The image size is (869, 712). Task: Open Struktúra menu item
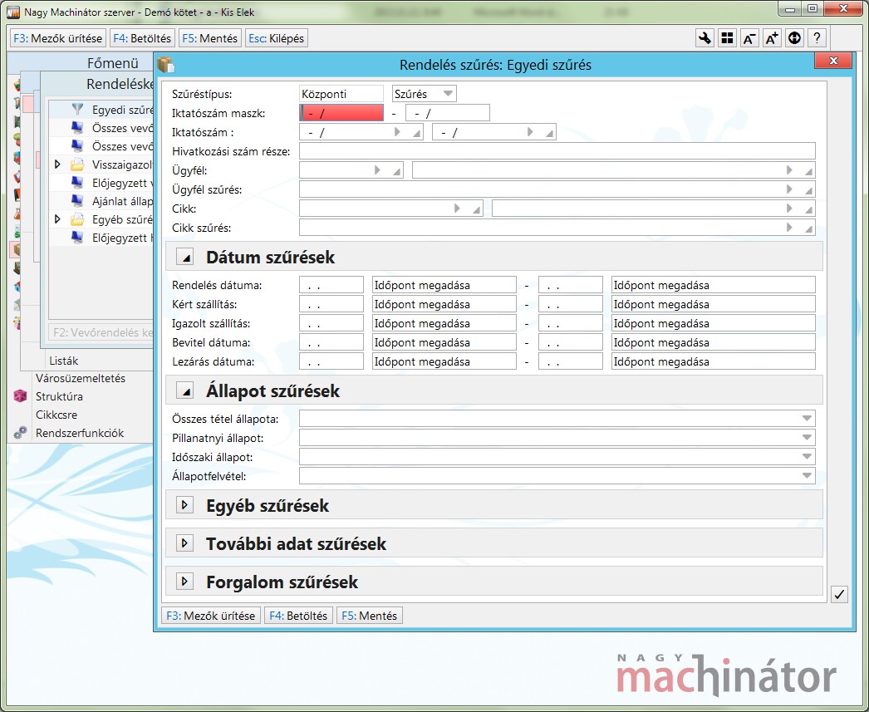pyautogui.click(x=59, y=397)
